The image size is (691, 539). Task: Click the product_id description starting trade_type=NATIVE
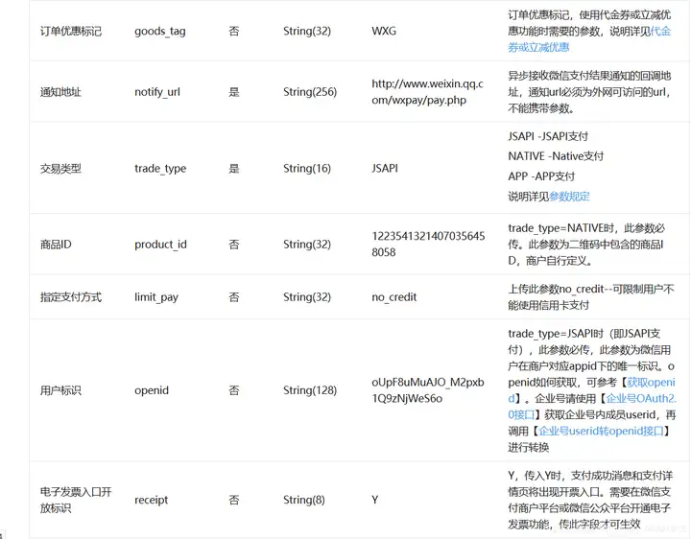pos(586,245)
